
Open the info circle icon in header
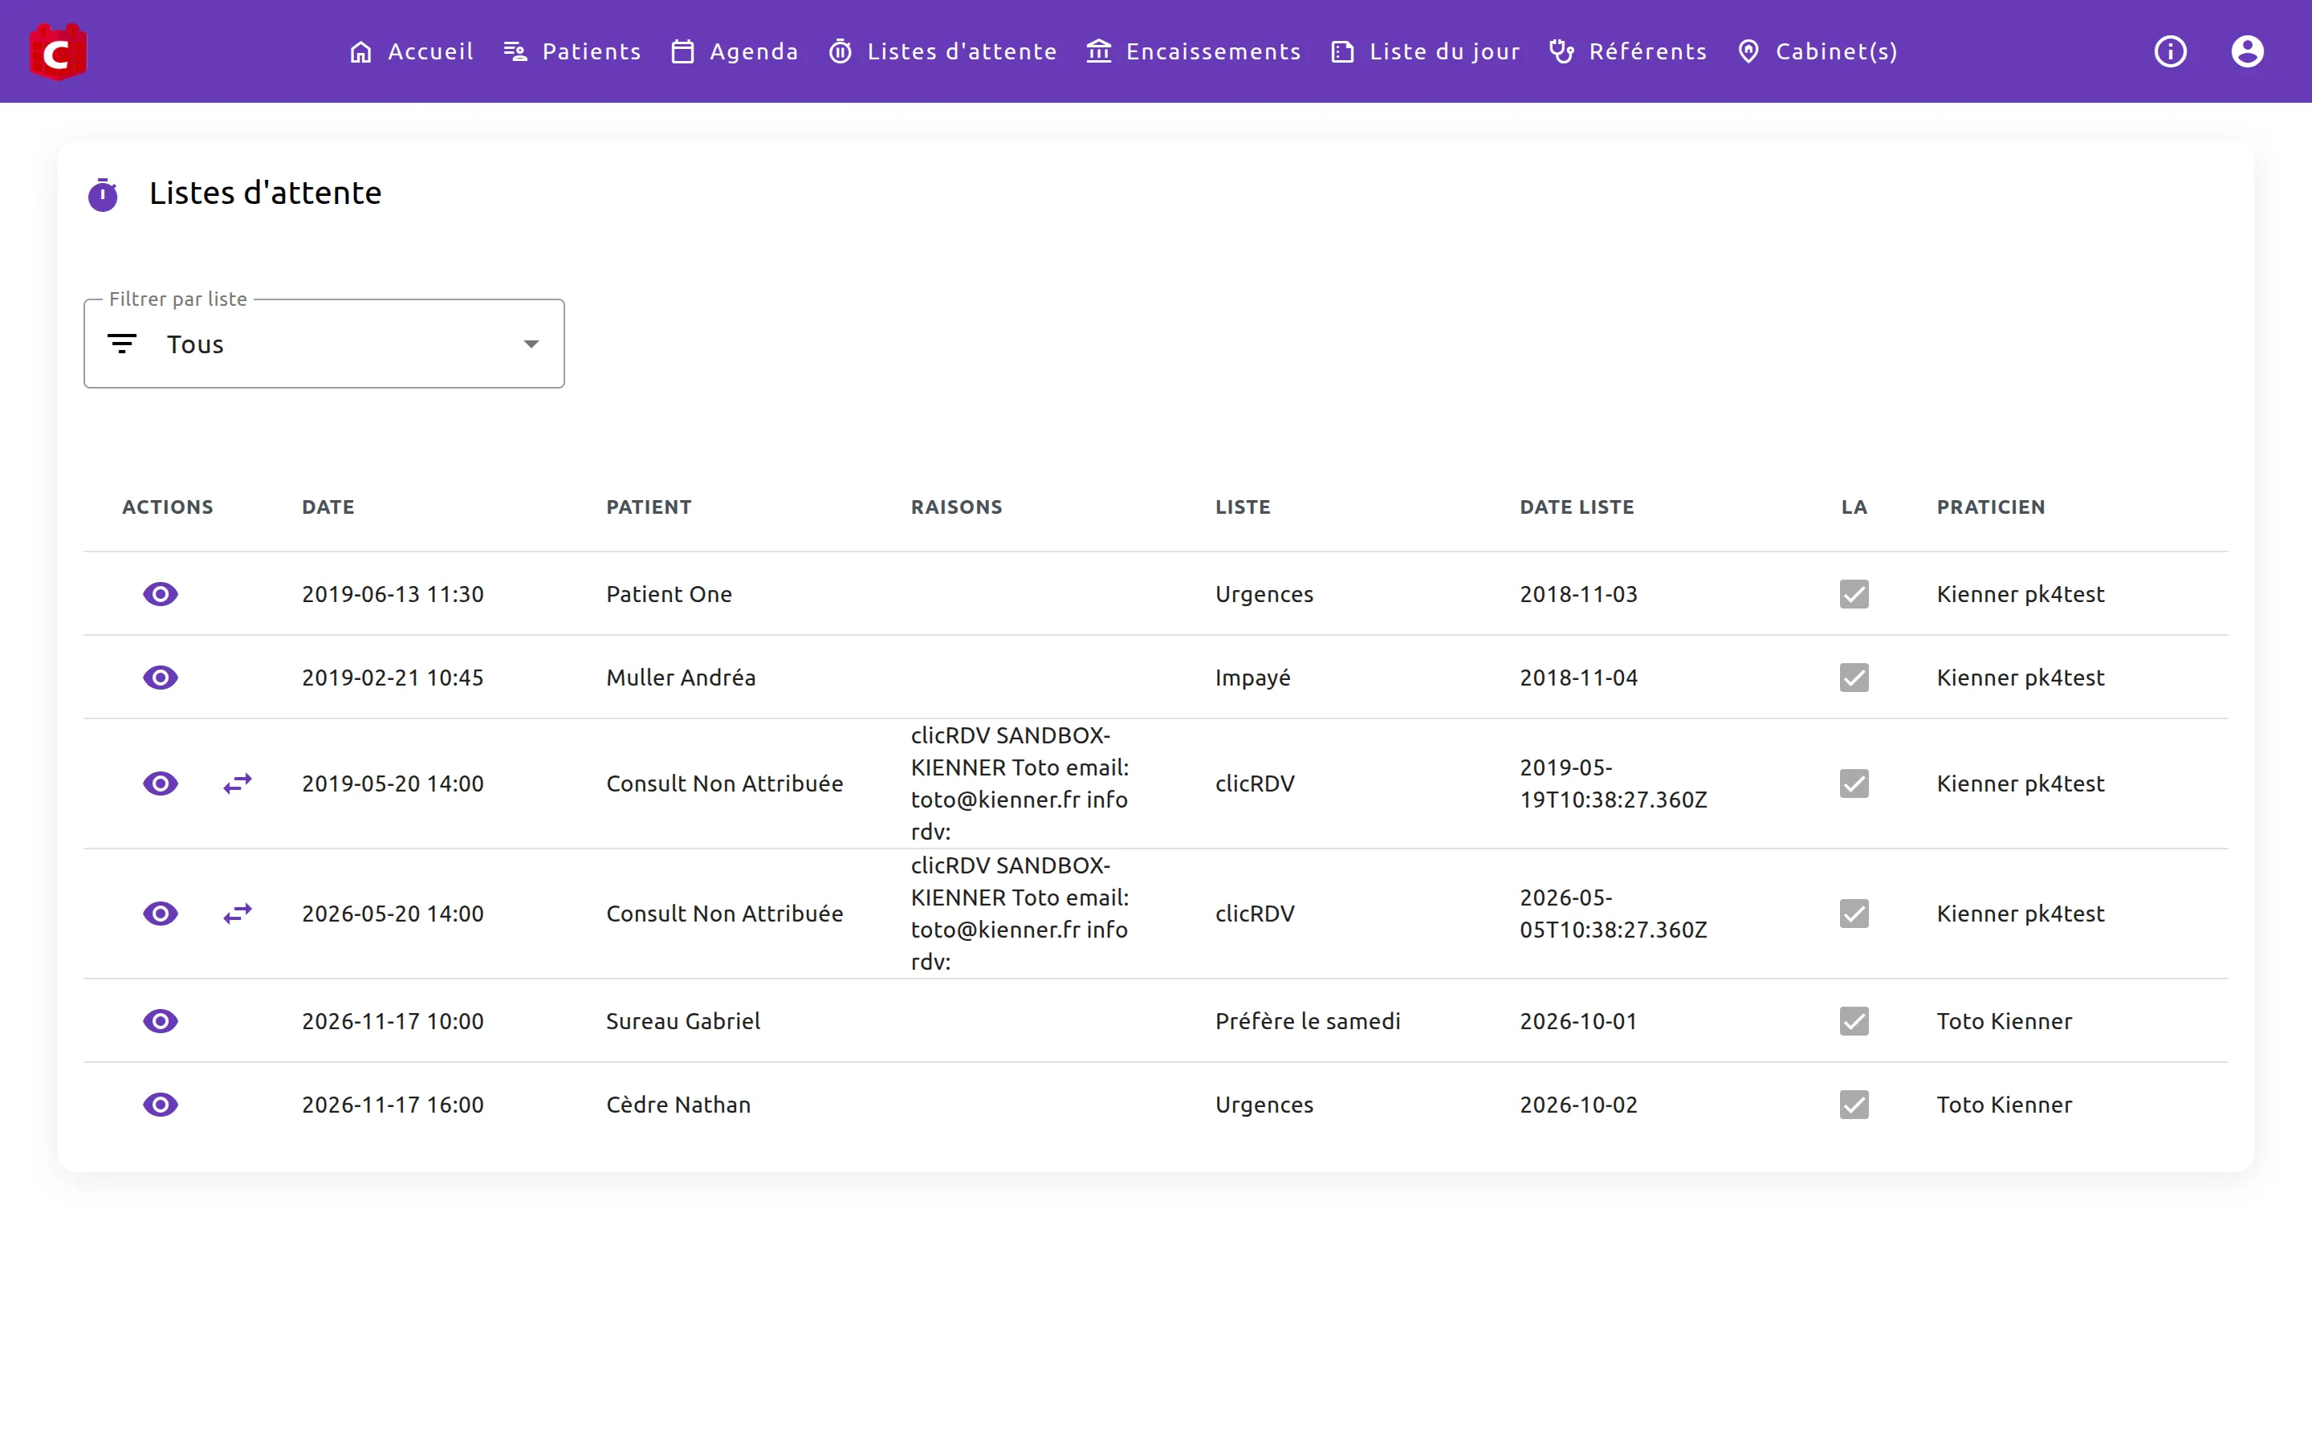(2170, 51)
